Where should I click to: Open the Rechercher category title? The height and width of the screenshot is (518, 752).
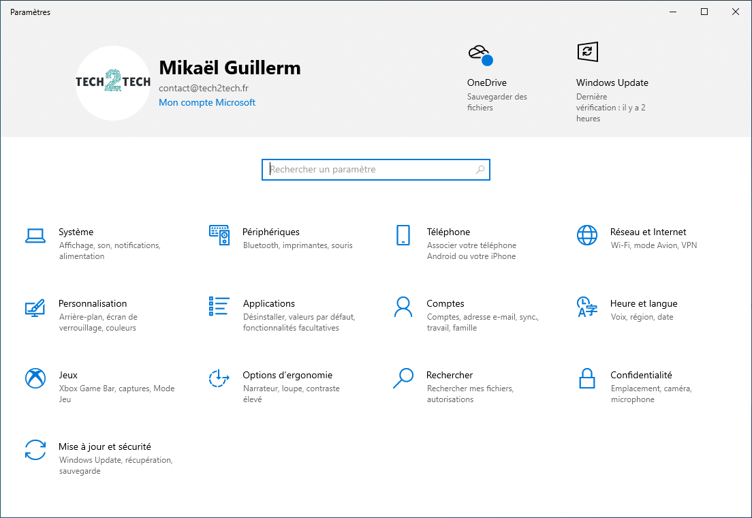(450, 375)
